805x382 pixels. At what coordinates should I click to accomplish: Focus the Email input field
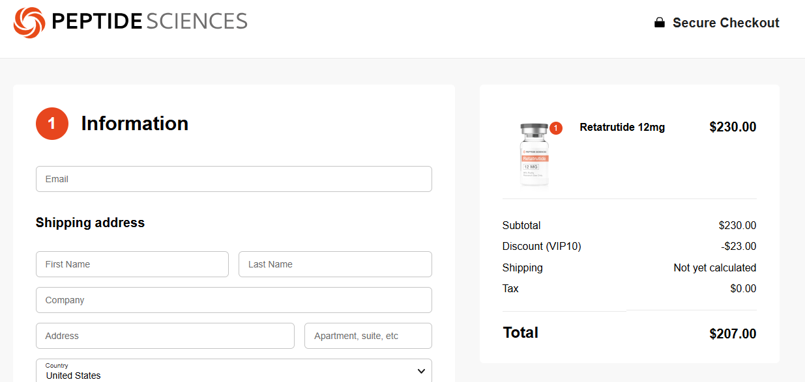click(233, 179)
